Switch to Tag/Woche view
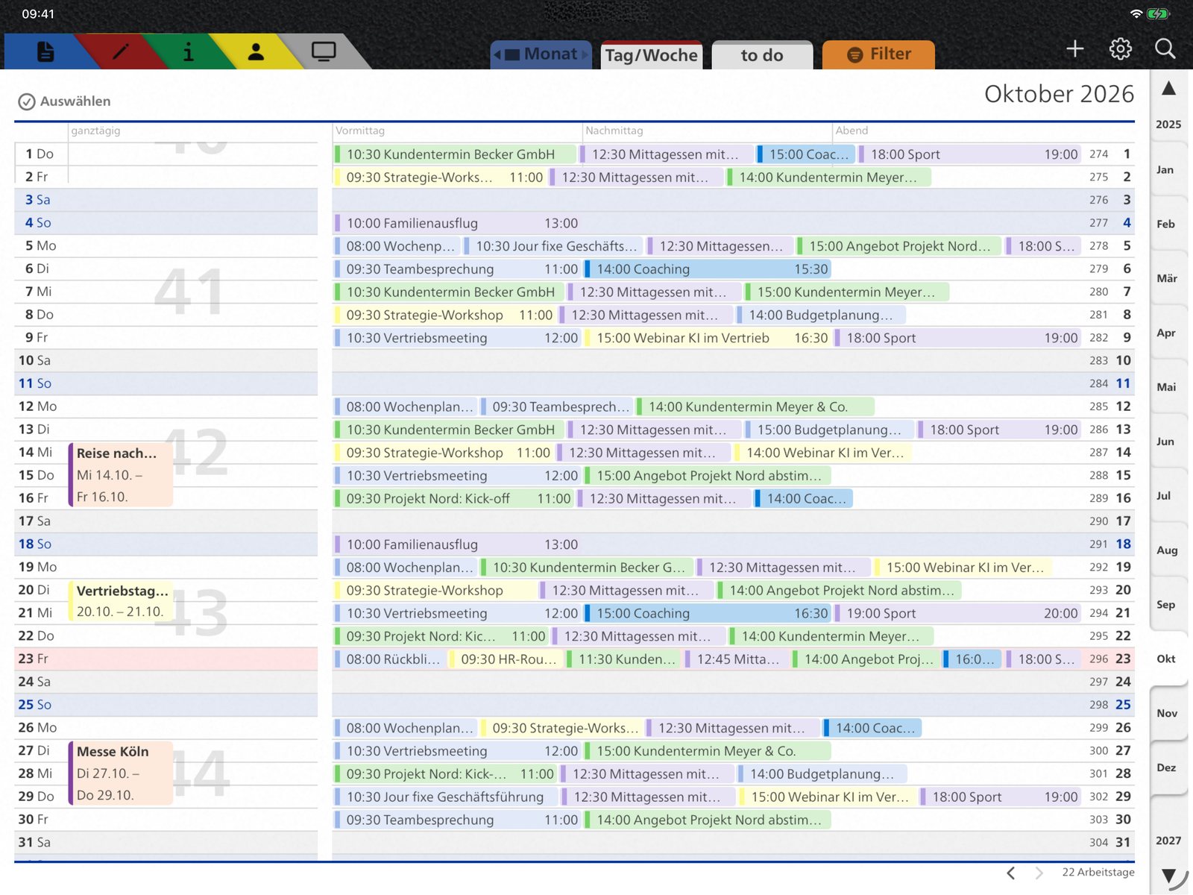 coord(652,54)
